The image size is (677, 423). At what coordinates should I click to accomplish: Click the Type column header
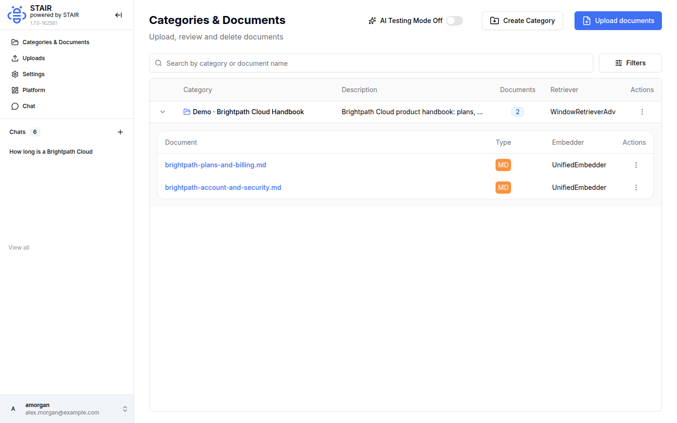tap(503, 142)
